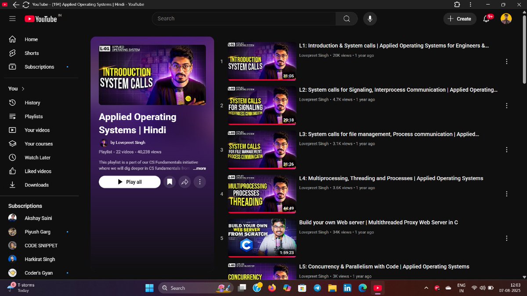527x296 pixels.
Task: Open File Explorer from the taskbar
Action: click(x=332, y=288)
